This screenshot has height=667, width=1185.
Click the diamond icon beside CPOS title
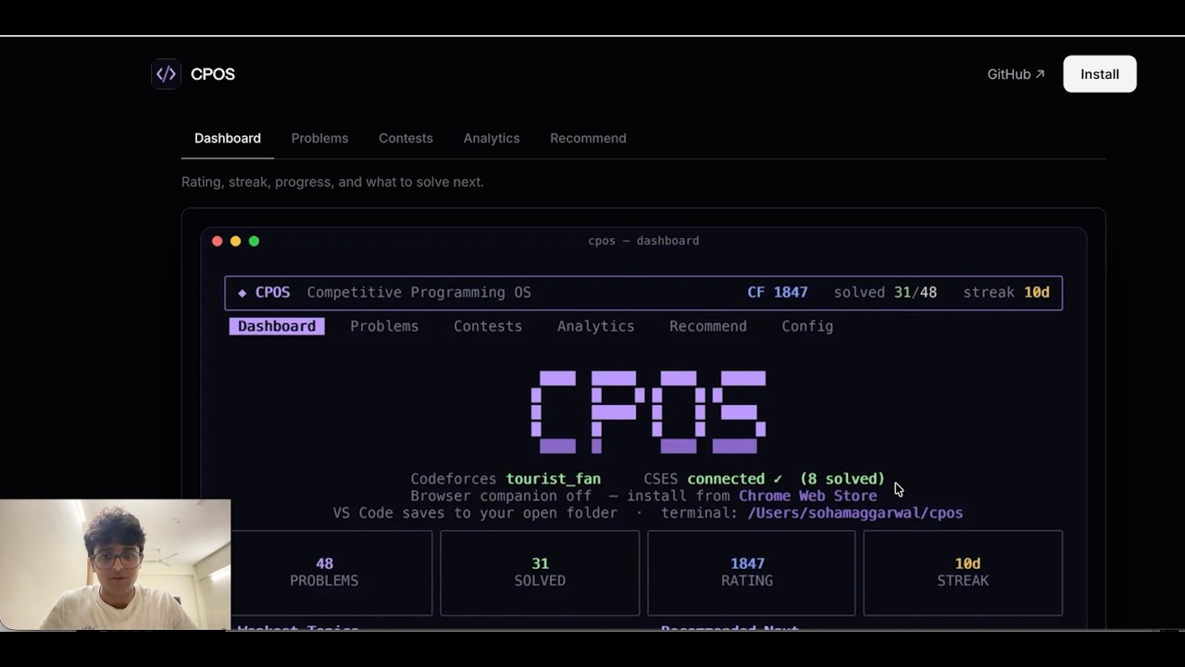point(243,293)
